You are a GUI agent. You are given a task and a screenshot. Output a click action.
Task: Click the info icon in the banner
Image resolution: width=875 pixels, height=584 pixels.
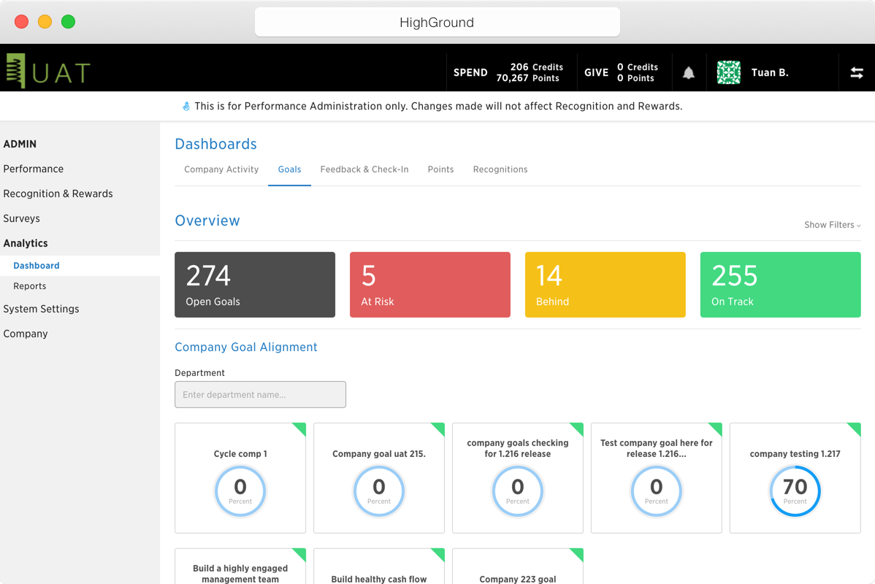[186, 106]
